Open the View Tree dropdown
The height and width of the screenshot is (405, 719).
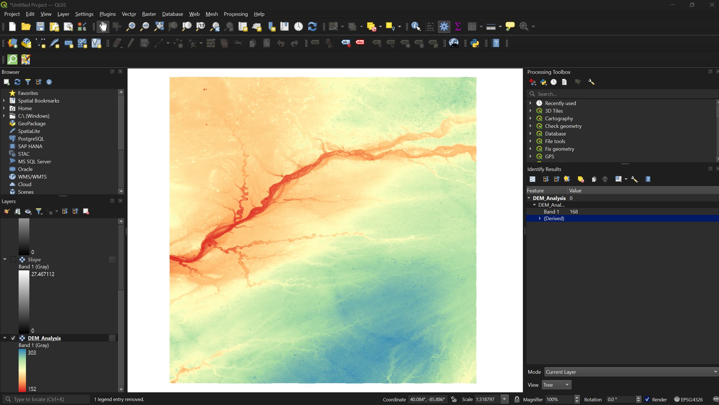coord(556,385)
